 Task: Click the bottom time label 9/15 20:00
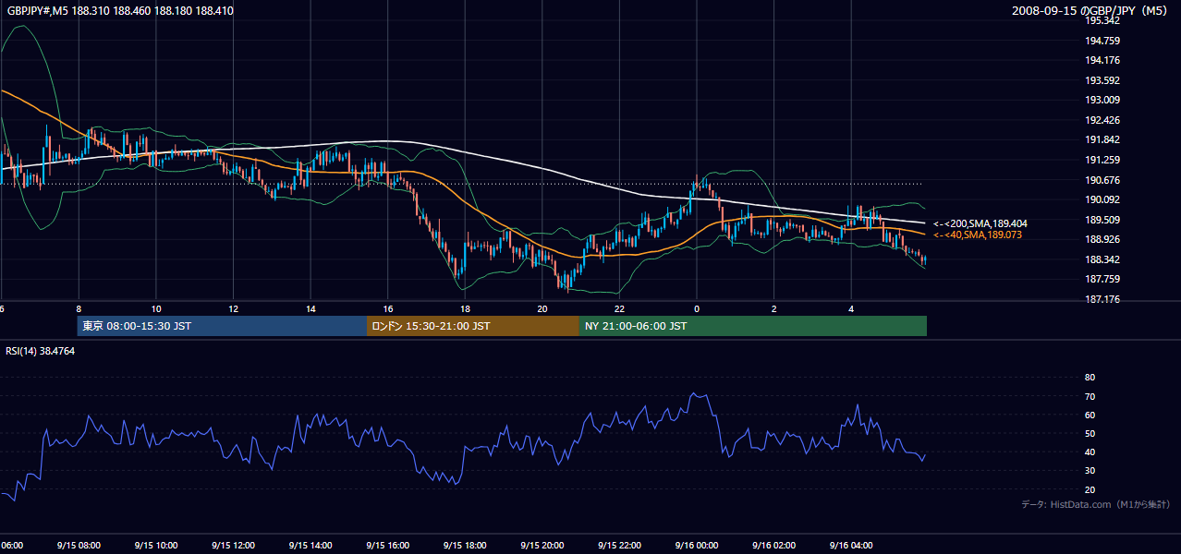[542, 546]
